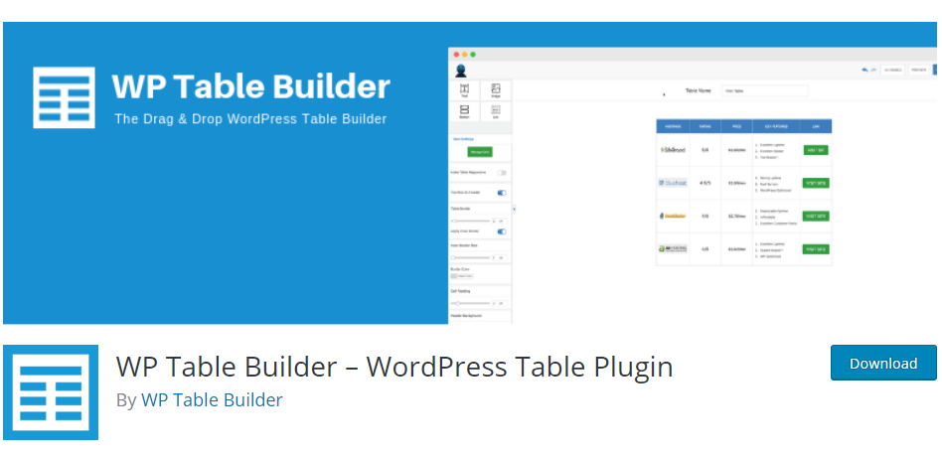Viewport: 942px width, 458px height.
Task: Click the blue Download button
Action: [883, 363]
